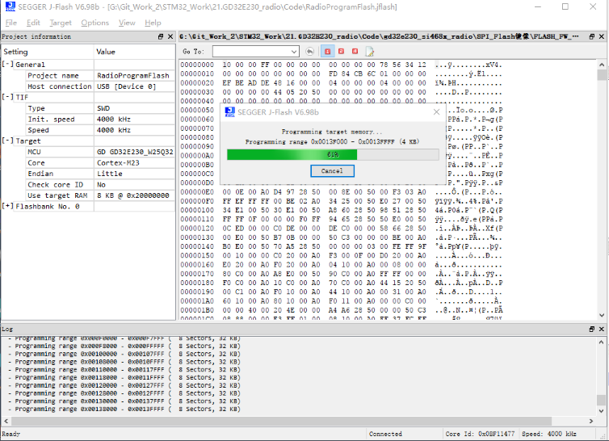Click the Init. speed 4000 kHz value
This screenshot has height=441, width=609.
coord(114,119)
